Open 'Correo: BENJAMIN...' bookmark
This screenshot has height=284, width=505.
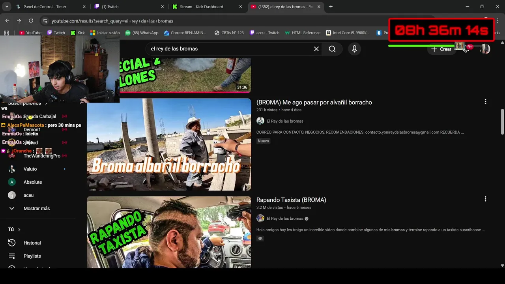[x=185, y=33]
